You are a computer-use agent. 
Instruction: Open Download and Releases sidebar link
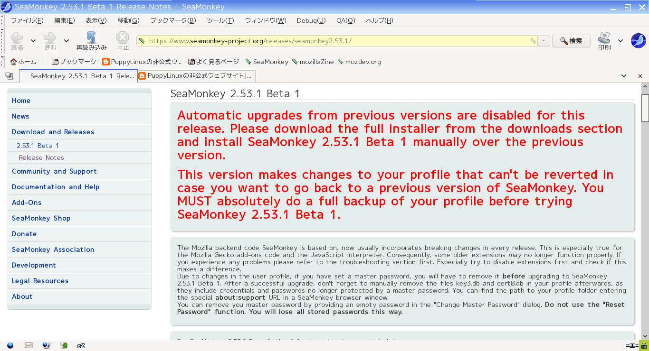point(53,132)
